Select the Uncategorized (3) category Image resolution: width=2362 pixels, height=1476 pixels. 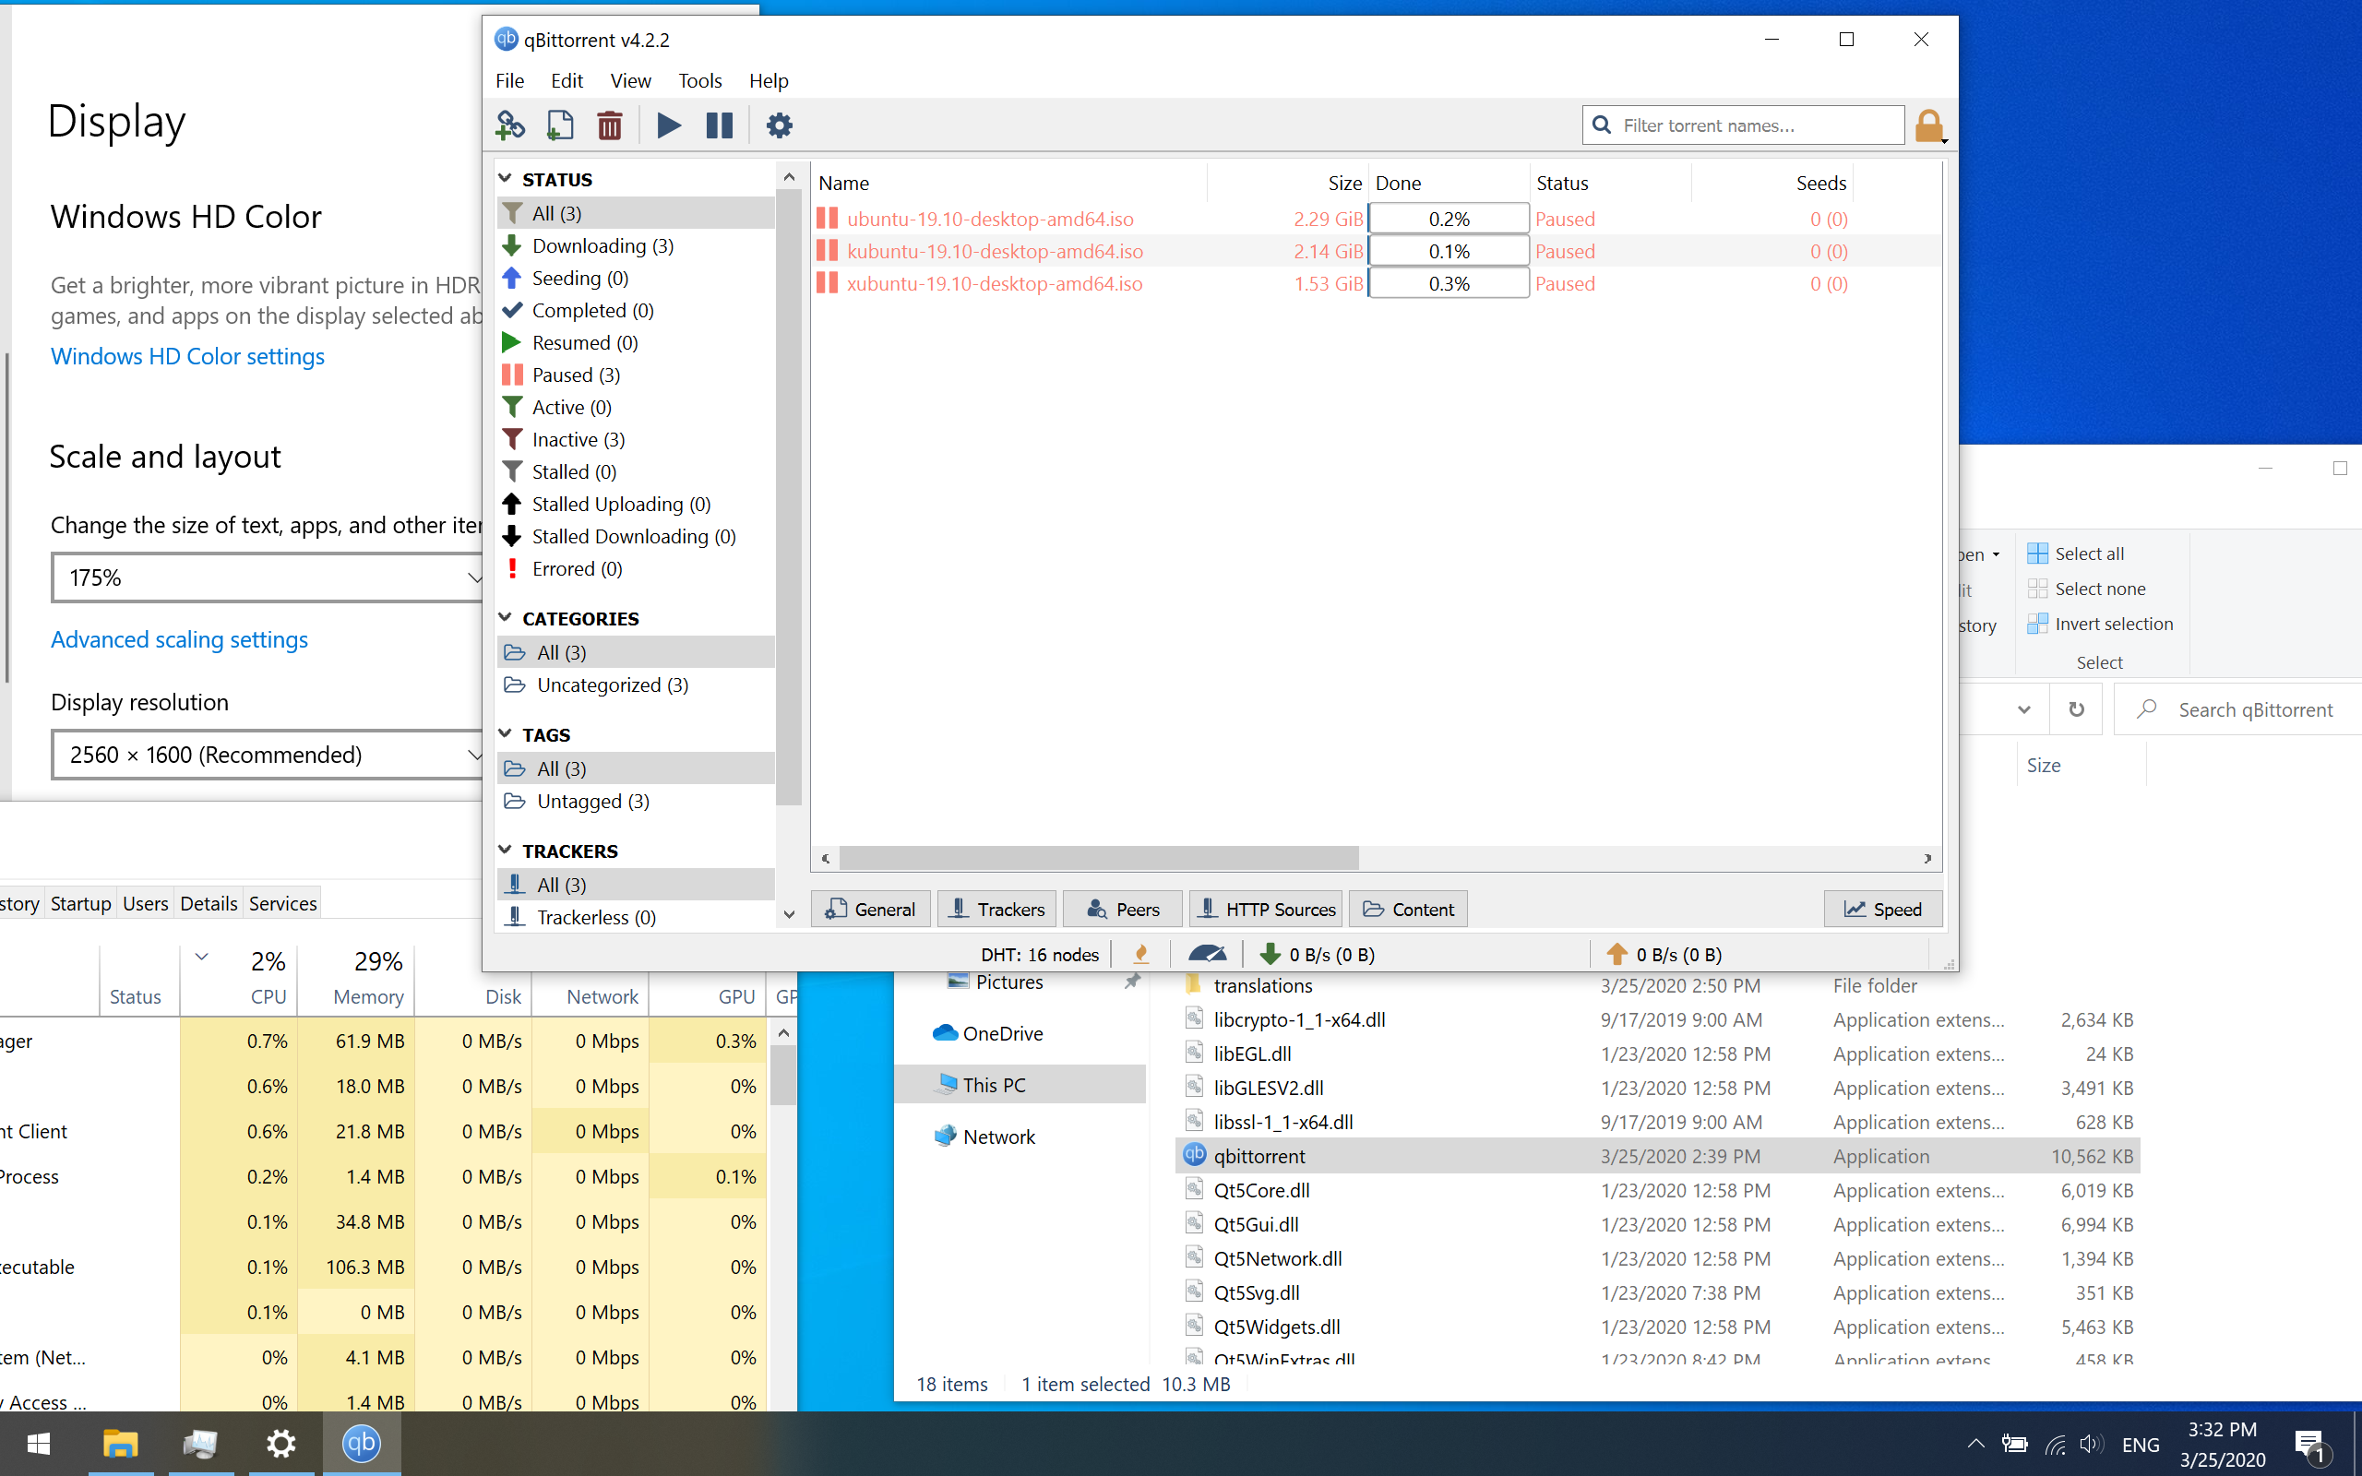636,684
